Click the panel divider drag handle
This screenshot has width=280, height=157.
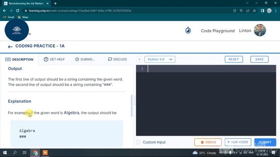pos(135,100)
